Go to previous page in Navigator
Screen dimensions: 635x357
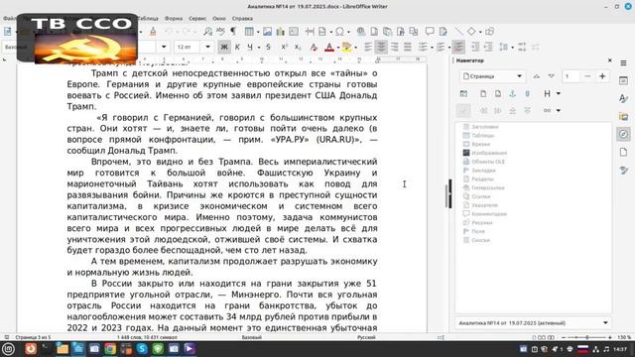coord(536,76)
